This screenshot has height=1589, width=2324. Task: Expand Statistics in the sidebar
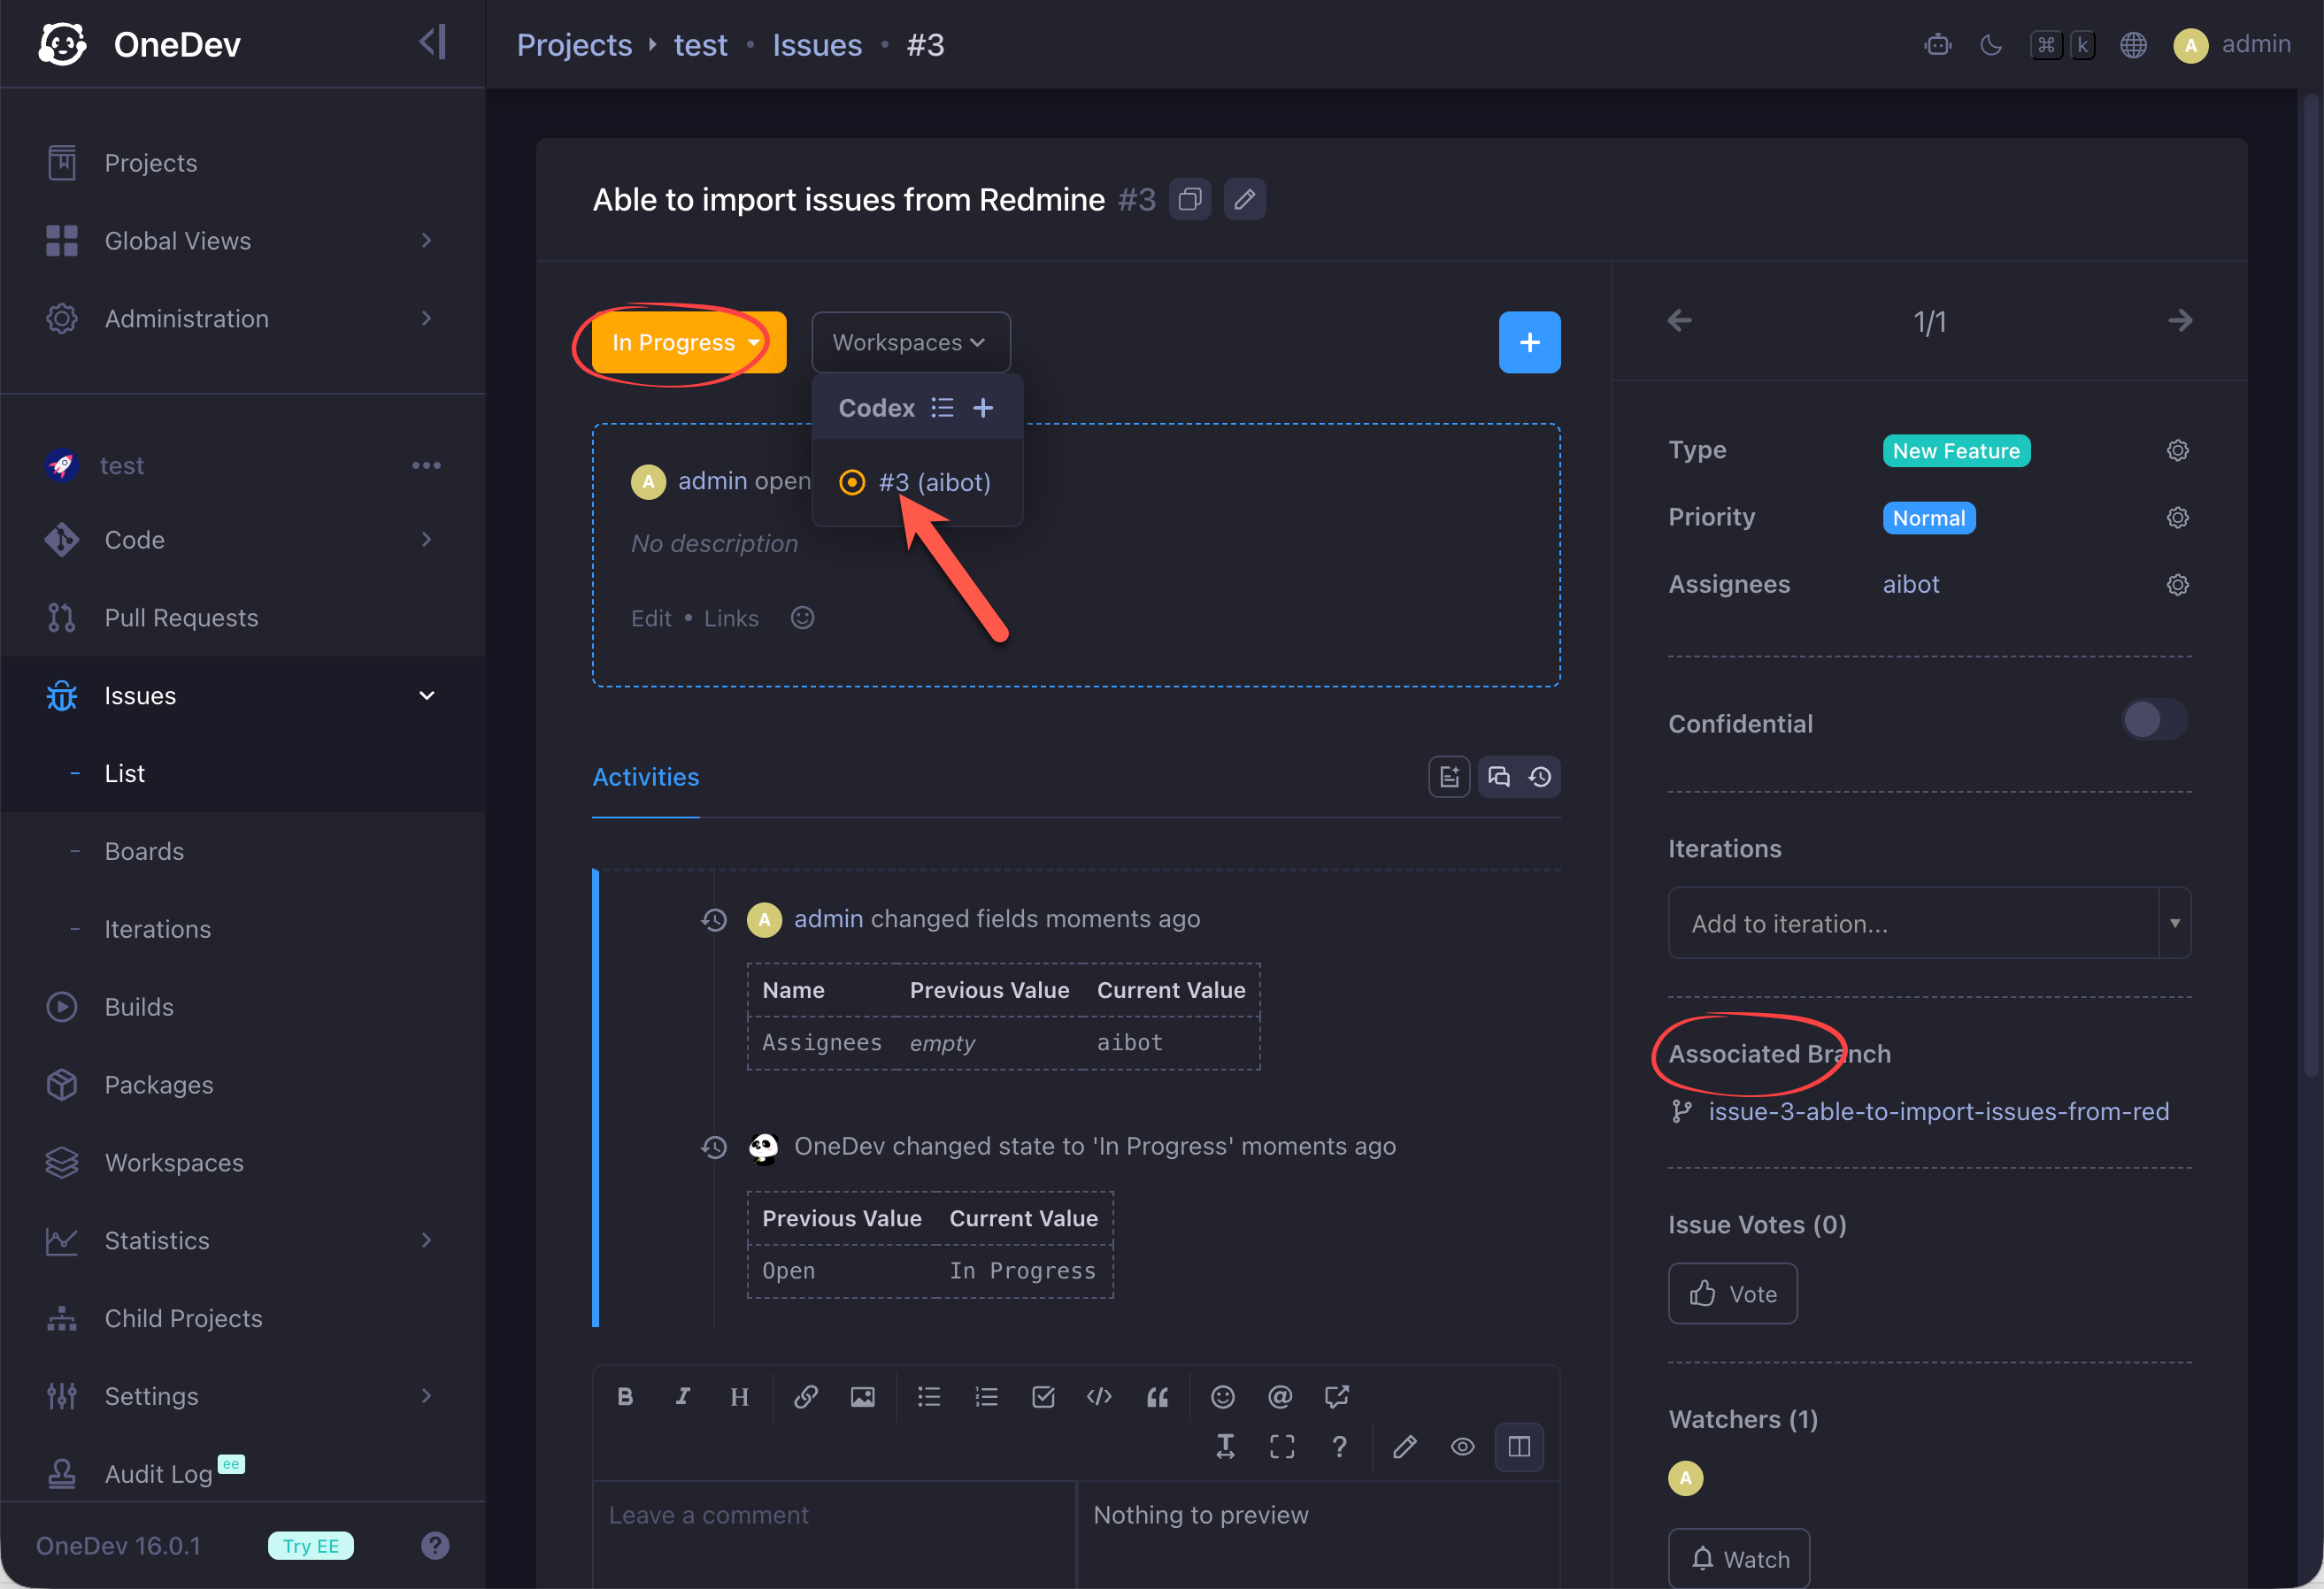tap(242, 1240)
